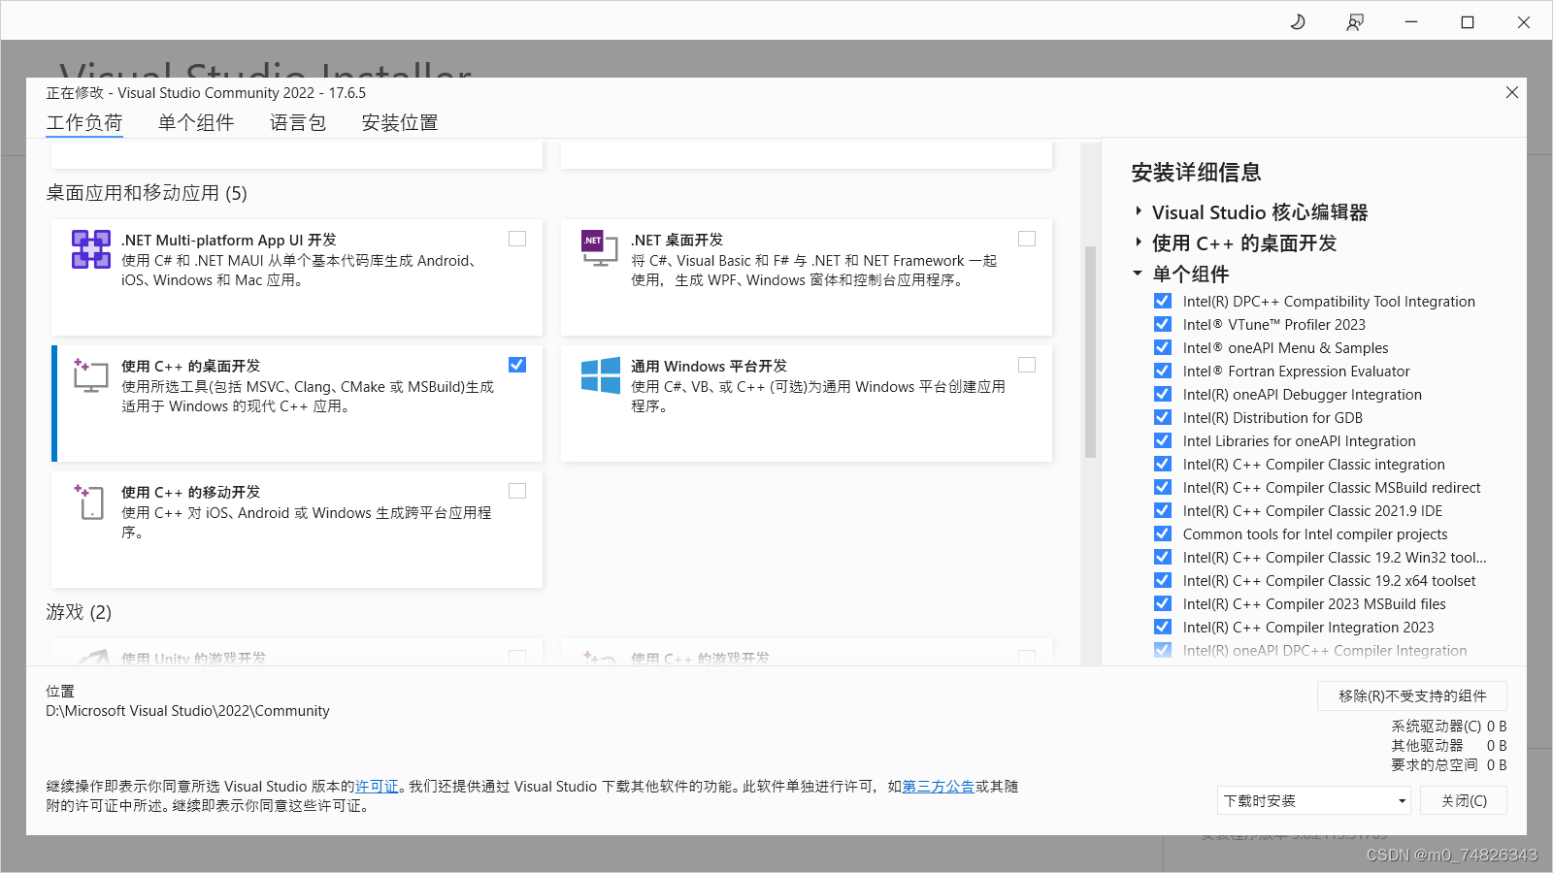1553x873 pixels.
Task: Expand 使用 C++ 的桌面开发 details
Action: pyautogui.click(x=1139, y=242)
